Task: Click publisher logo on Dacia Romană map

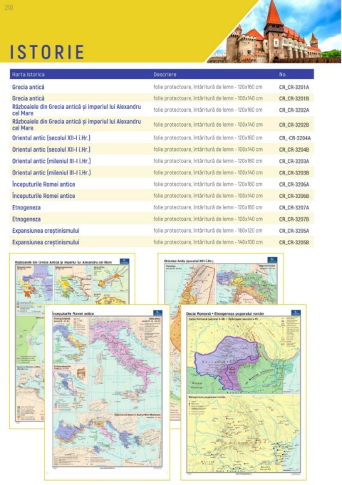Action: tap(296, 313)
